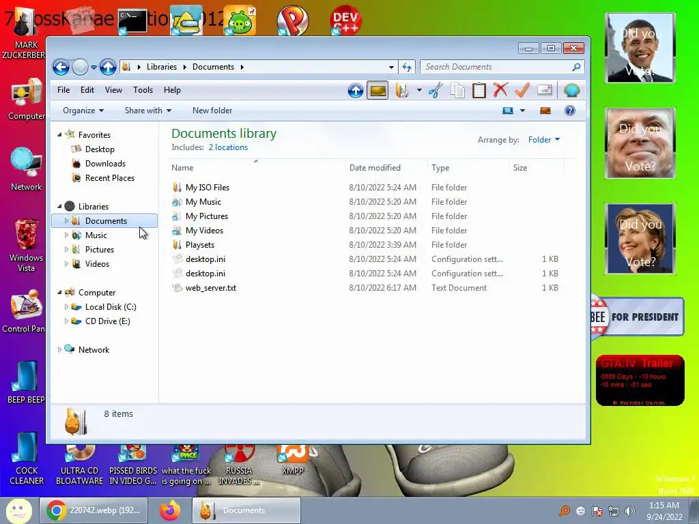Open the Organize dropdown
The height and width of the screenshot is (524, 699).
tap(83, 111)
